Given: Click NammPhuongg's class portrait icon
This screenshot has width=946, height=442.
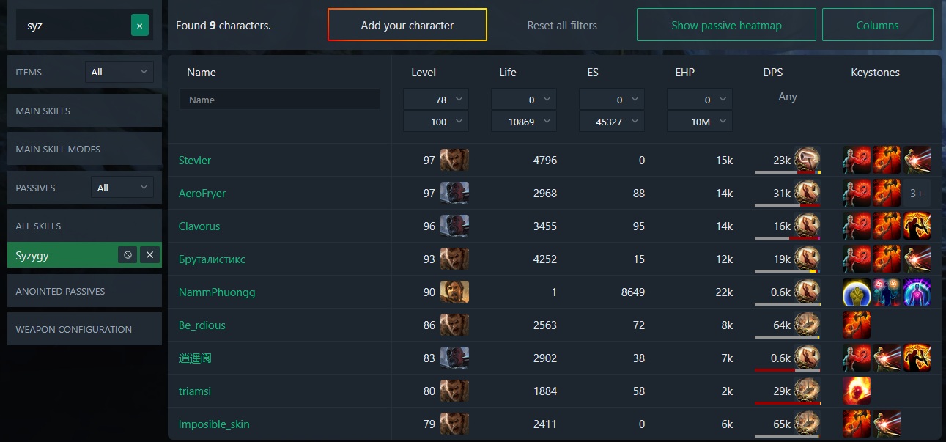Looking at the screenshot, I should coord(454,292).
